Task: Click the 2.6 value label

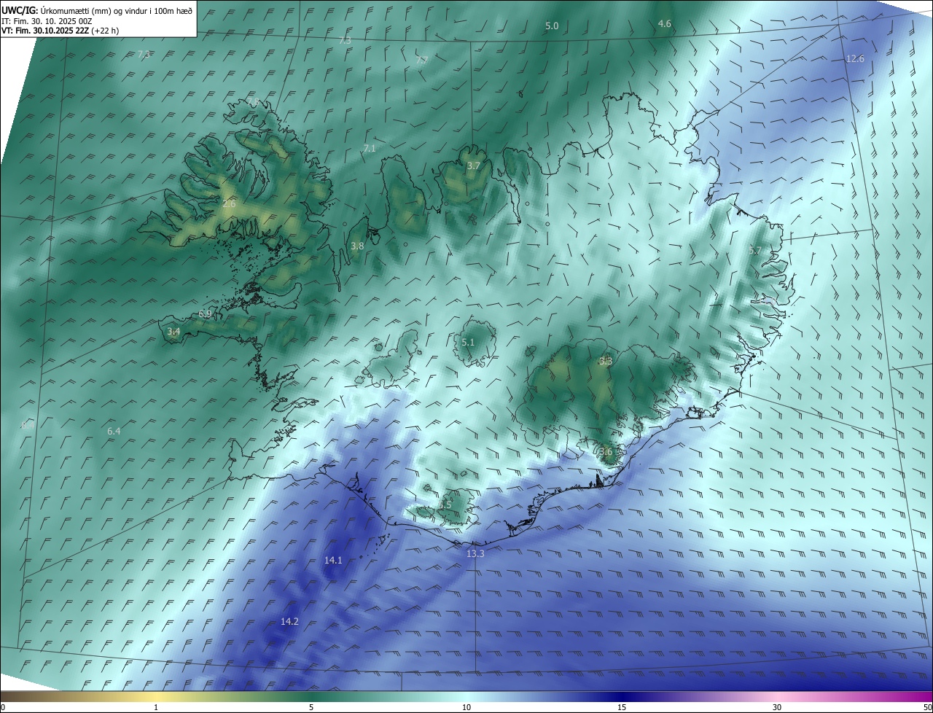Action: 229,204
